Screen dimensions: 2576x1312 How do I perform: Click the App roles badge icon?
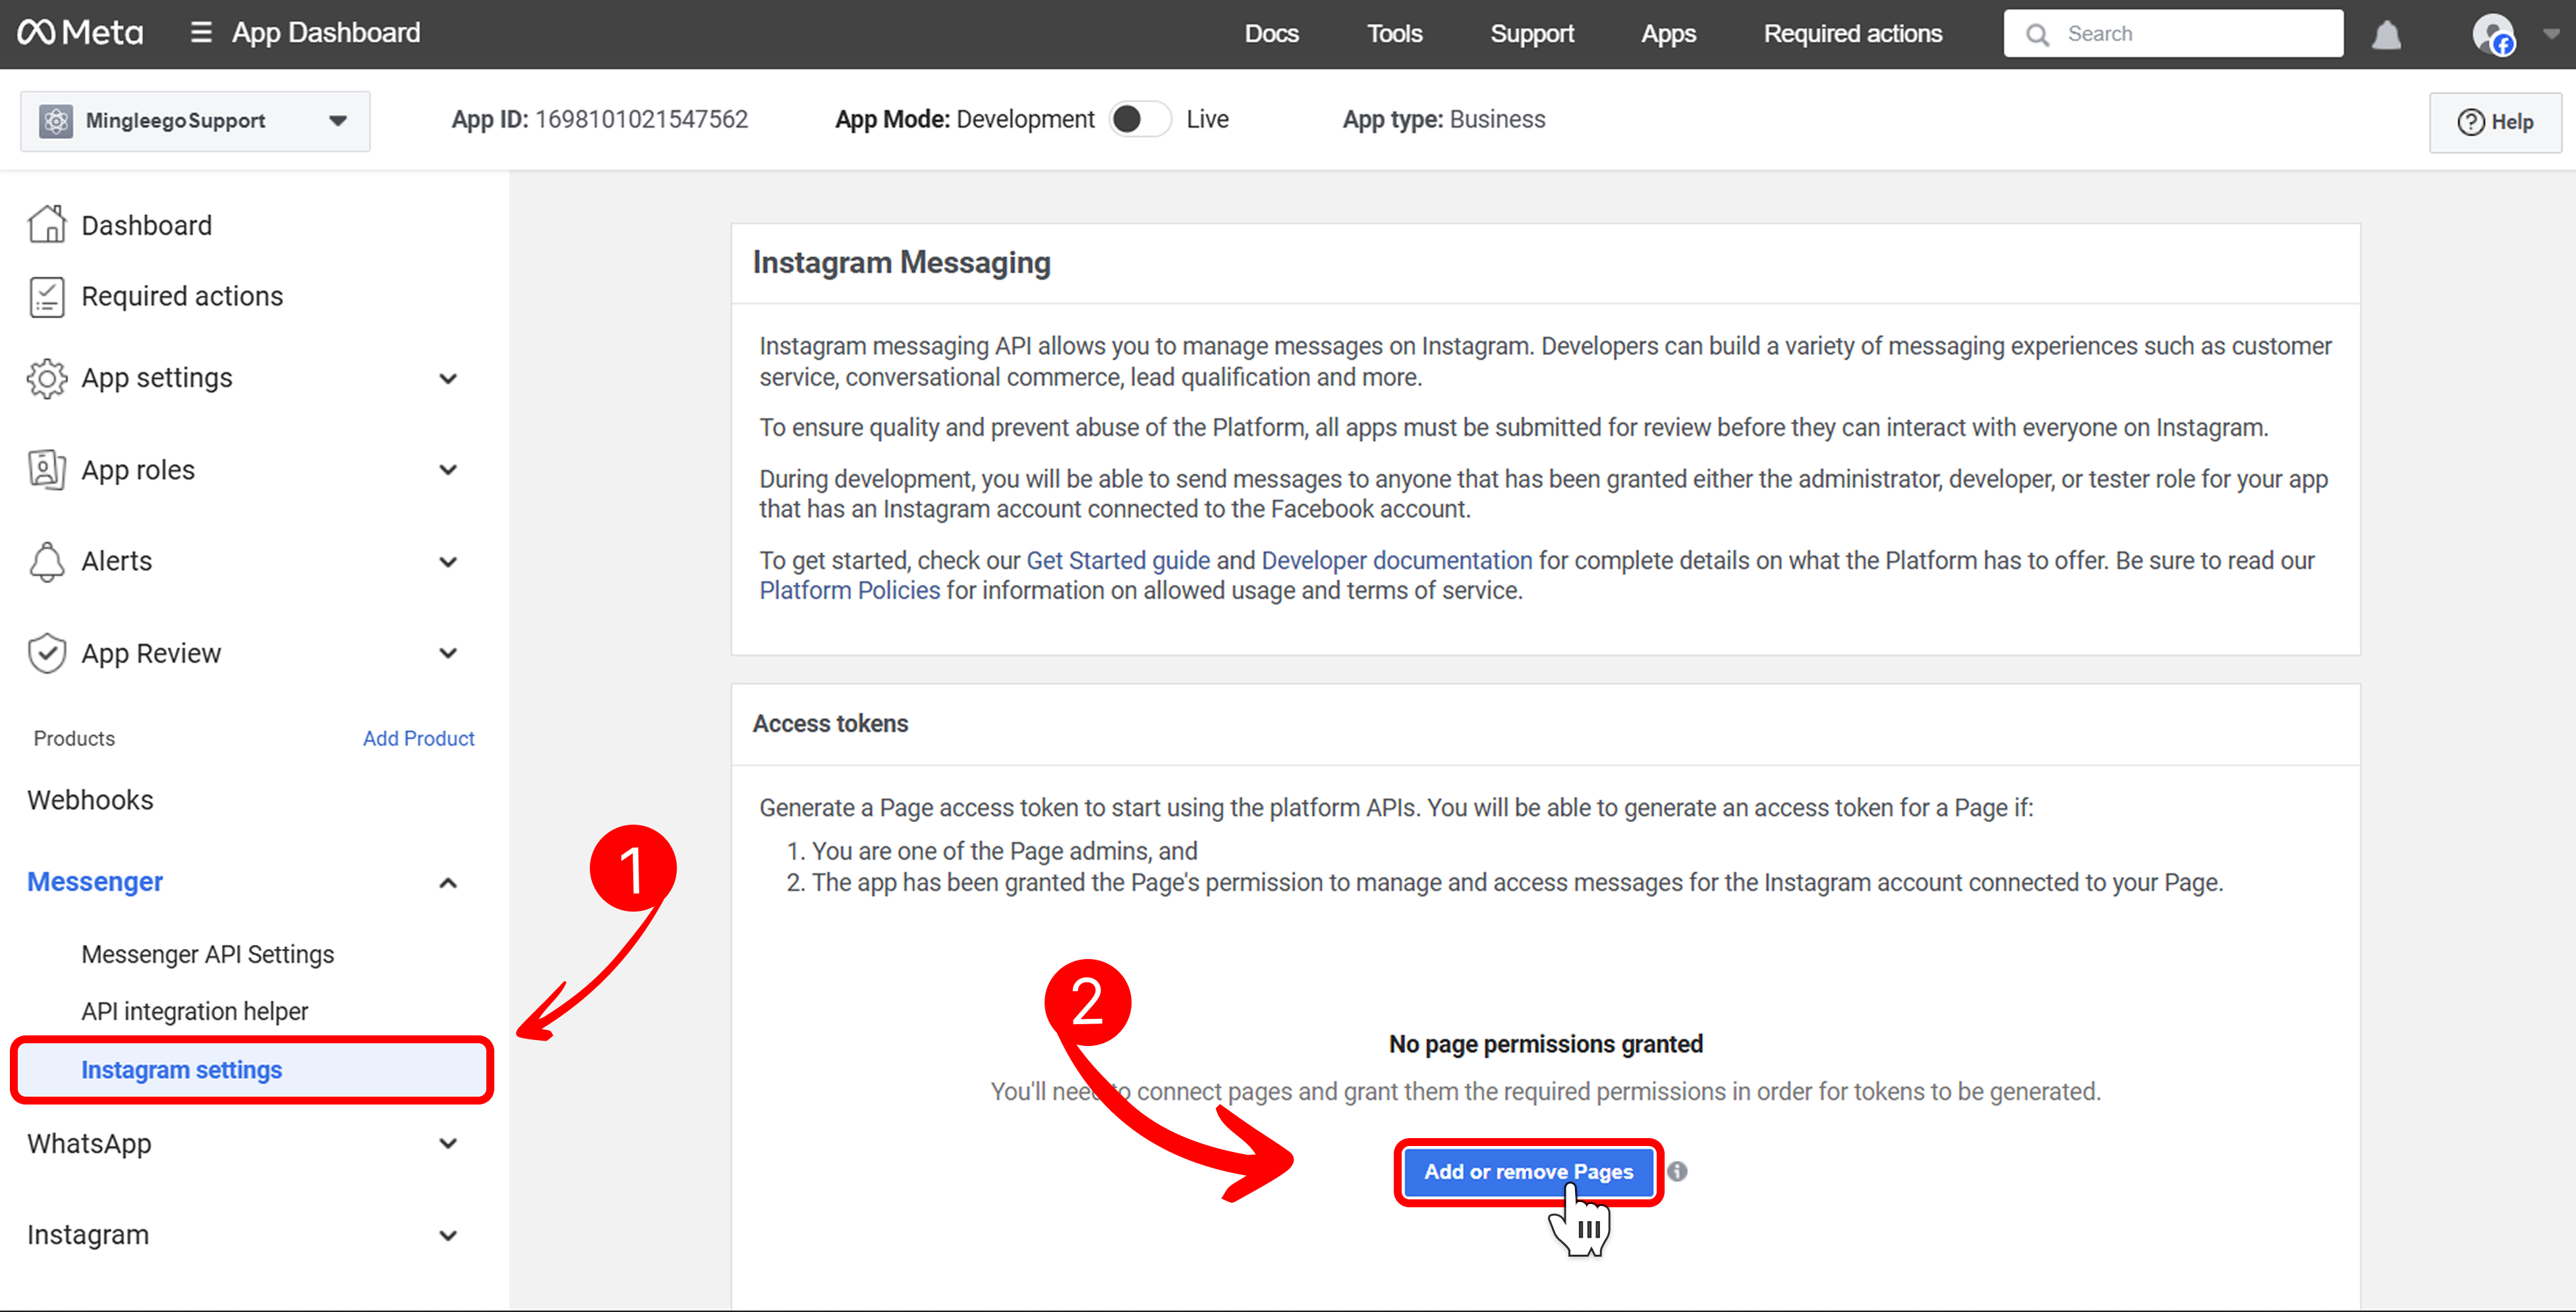click(x=47, y=470)
